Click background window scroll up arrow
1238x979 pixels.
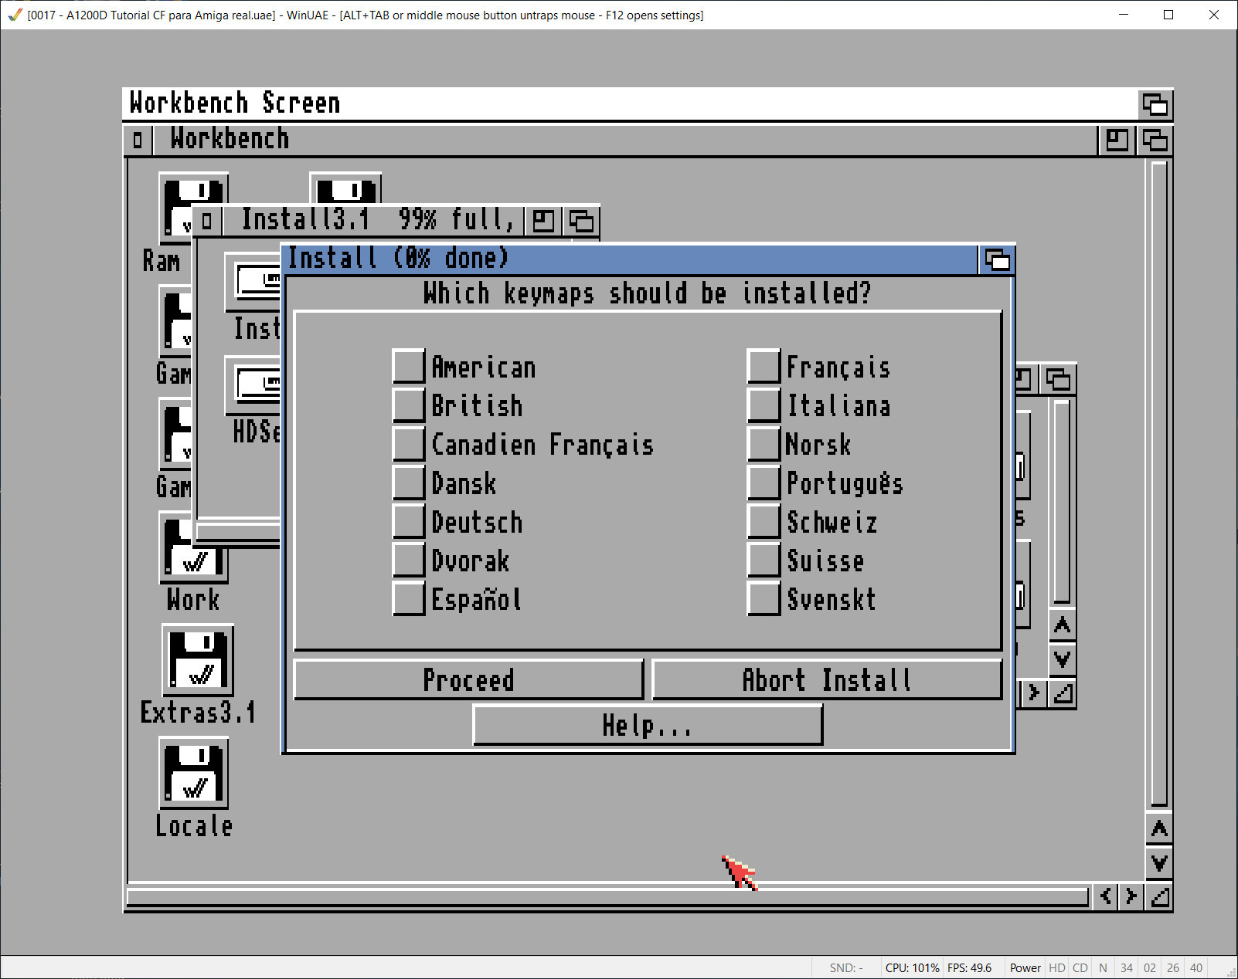pyautogui.click(x=1063, y=625)
